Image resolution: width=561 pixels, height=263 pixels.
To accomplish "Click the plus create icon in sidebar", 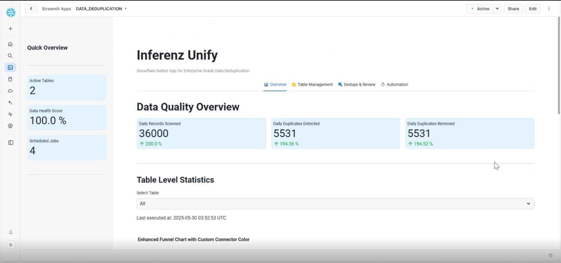I will (x=11, y=29).
